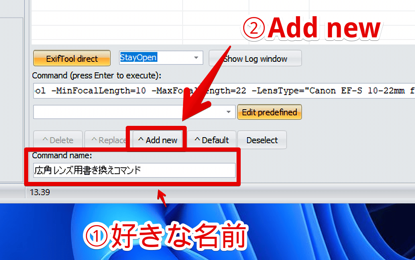Viewport: 415px width, 260px height.
Task: Select the Delete command button
Action: tap(58, 140)
